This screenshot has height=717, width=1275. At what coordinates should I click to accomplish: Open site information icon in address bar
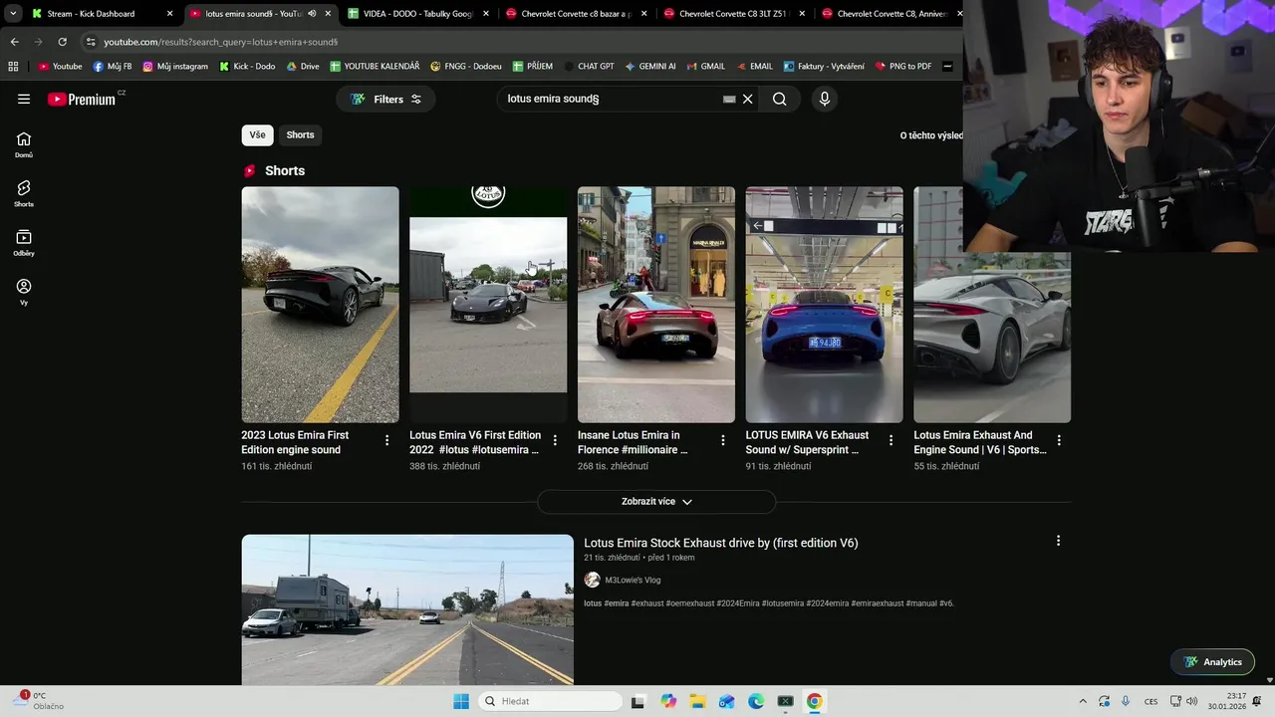(91, 42)
